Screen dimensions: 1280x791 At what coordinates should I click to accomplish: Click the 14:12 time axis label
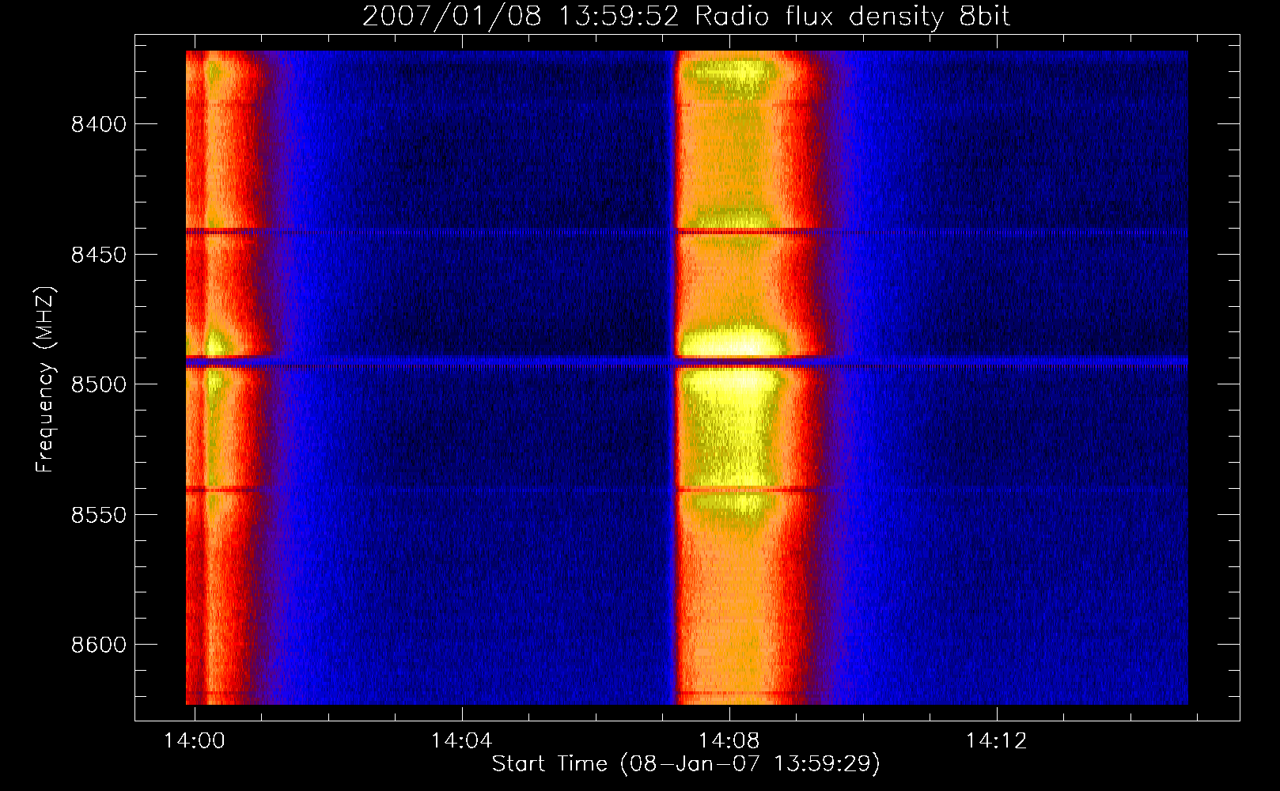click(996, 740)
